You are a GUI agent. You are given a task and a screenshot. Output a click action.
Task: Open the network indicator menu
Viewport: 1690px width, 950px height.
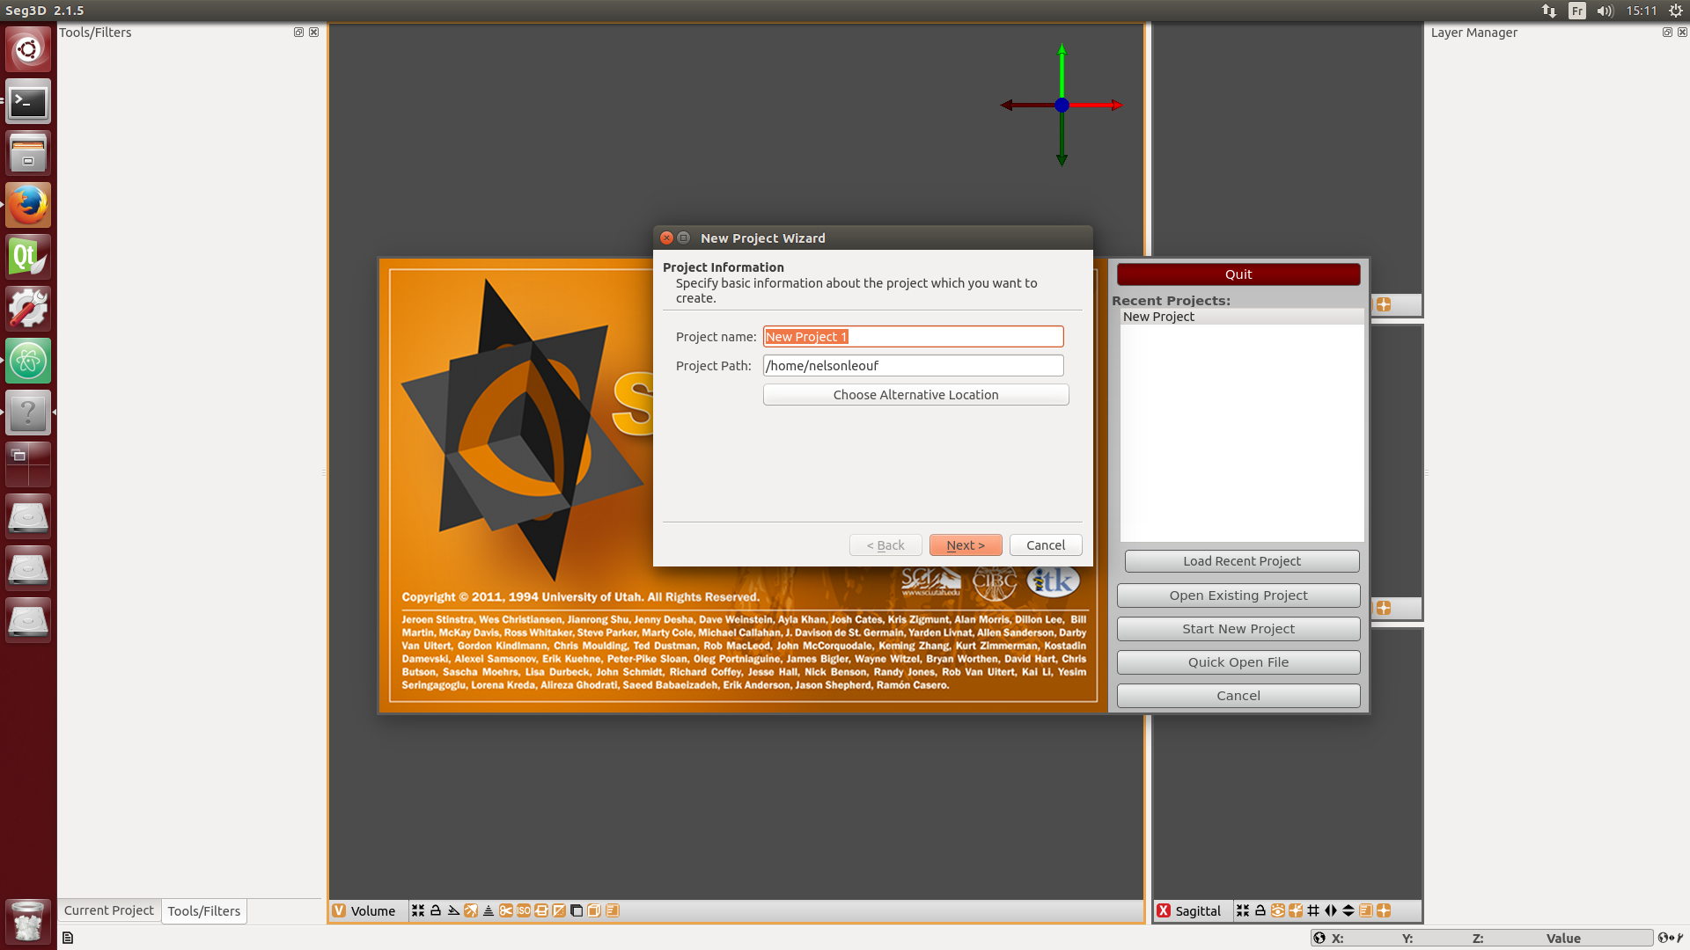coord(1549,11)
